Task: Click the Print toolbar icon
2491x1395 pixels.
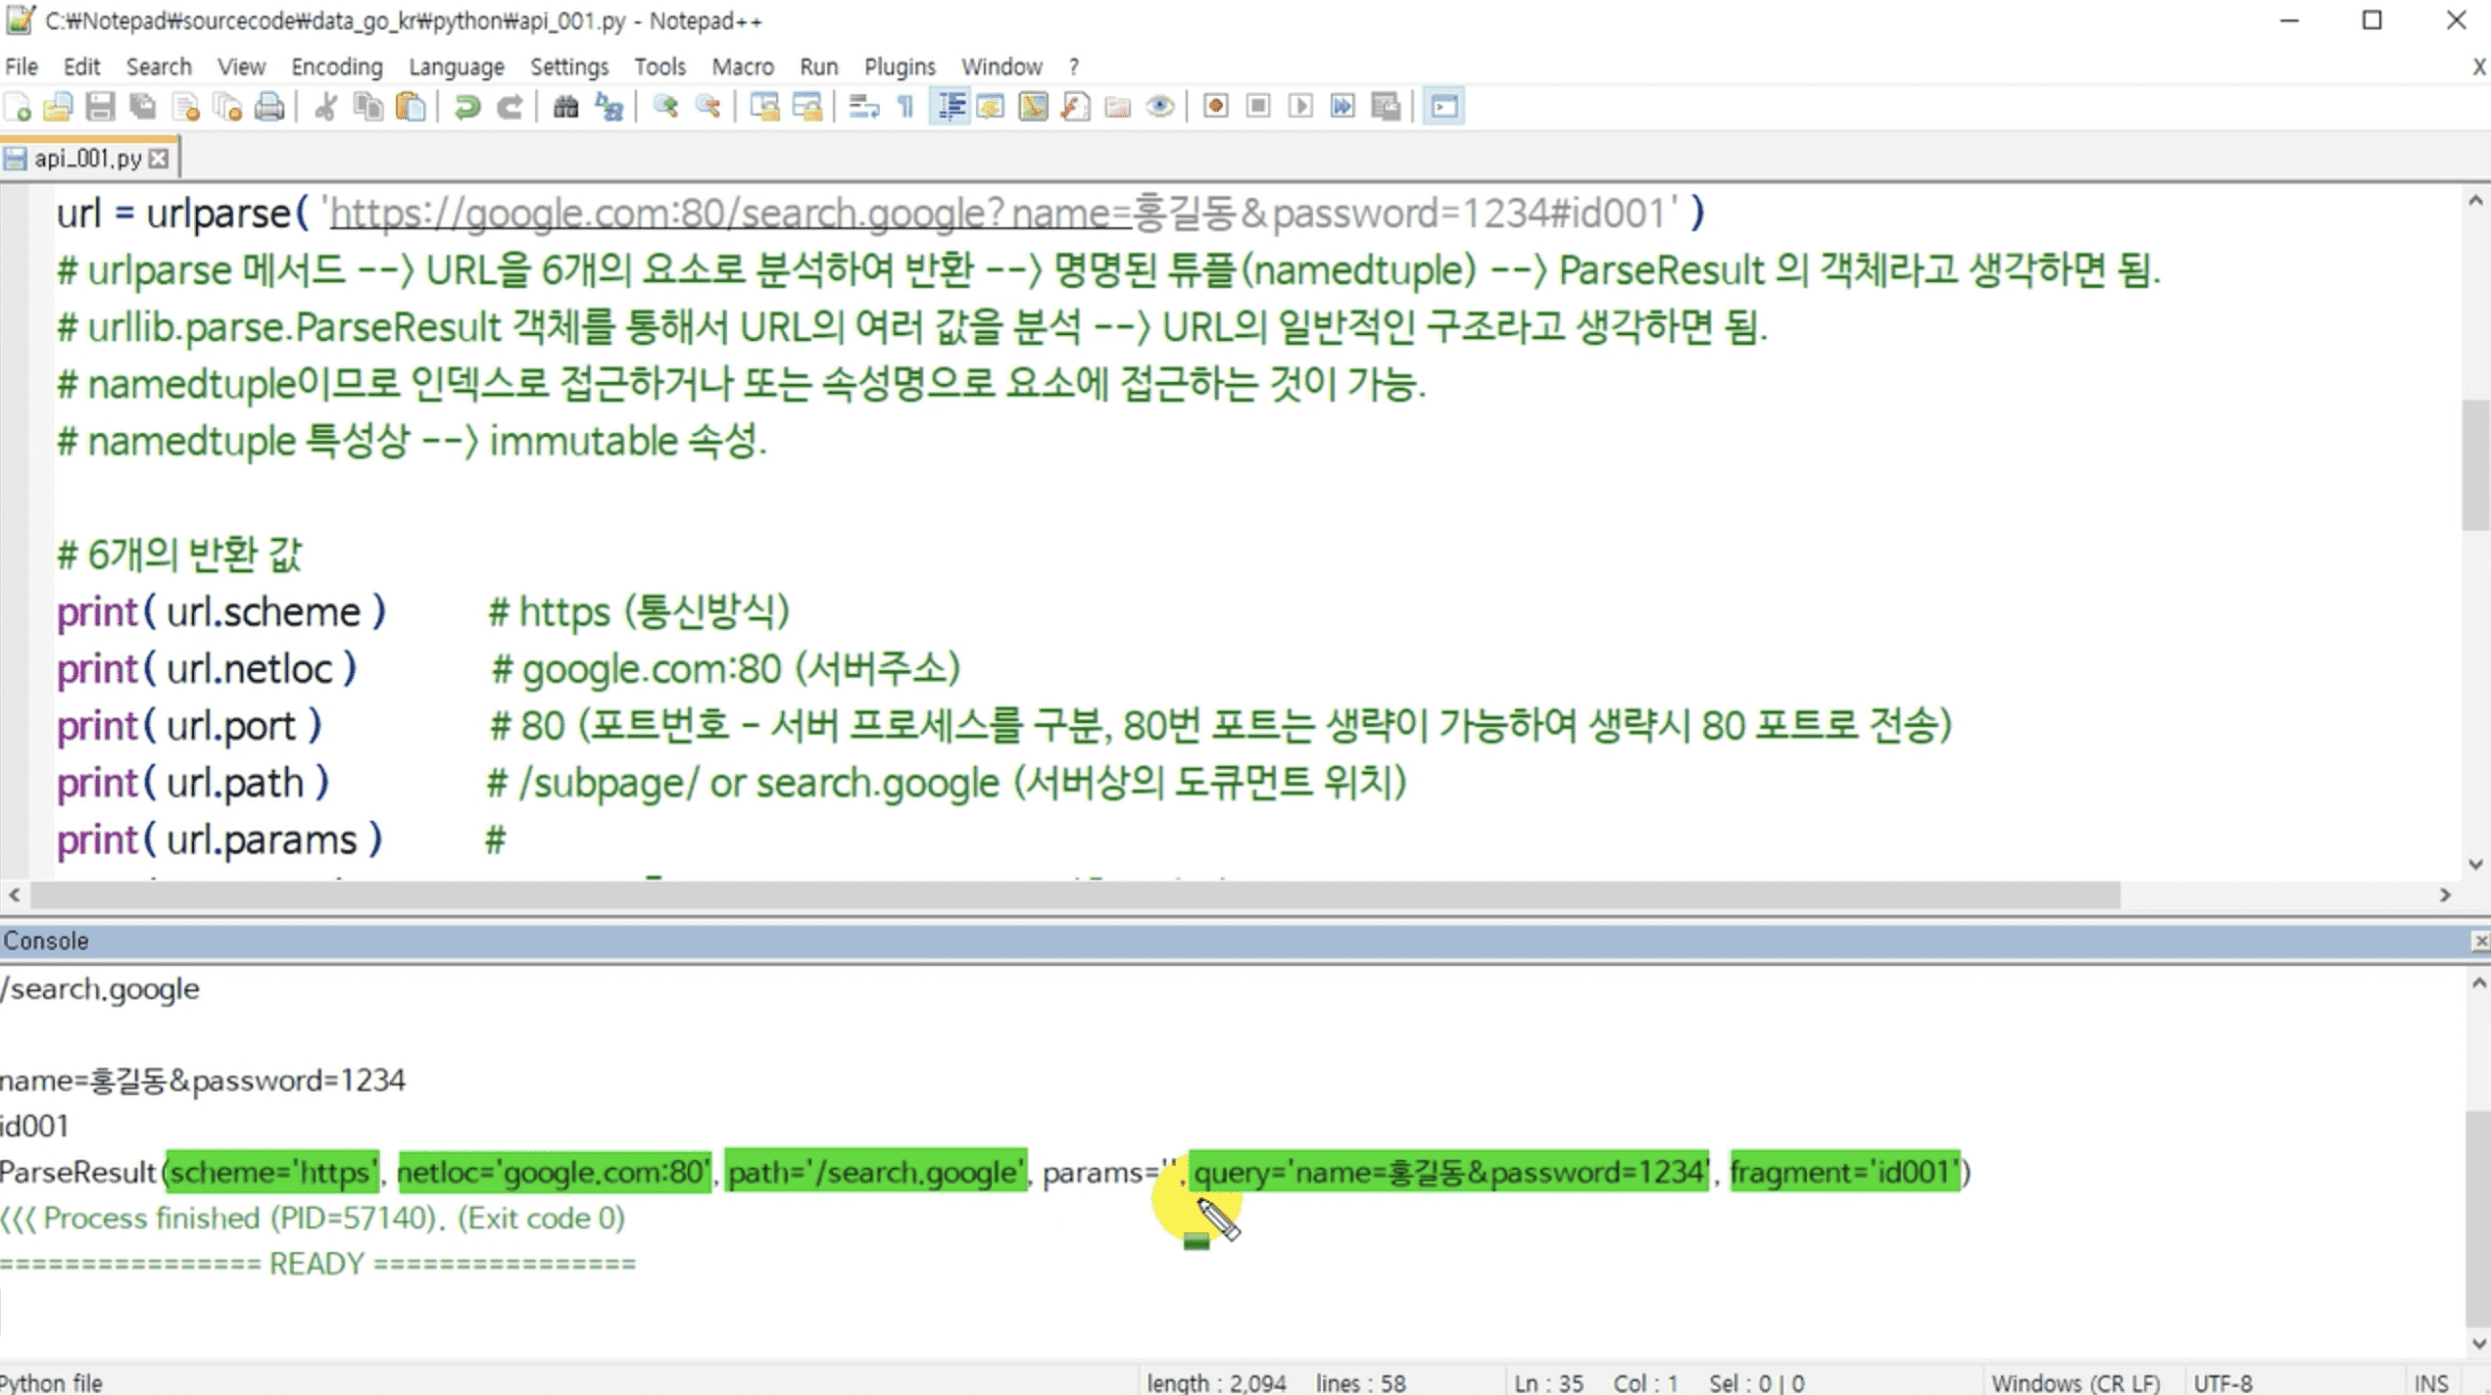Action: tap(269, 107)
